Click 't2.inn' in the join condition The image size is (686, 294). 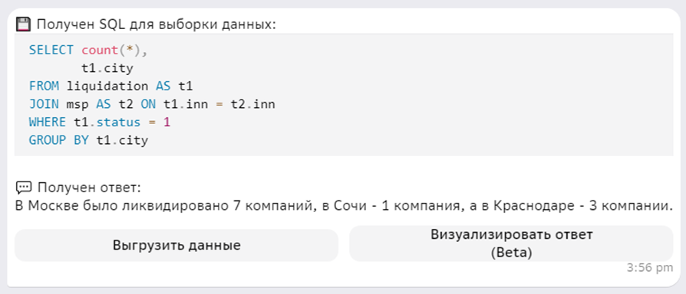coord(253,104)
